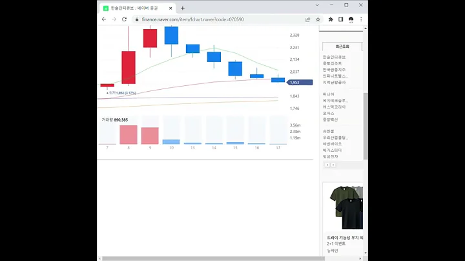
Task: Open the 드라이 기능성 ad title
Action: click(x=345, y=238)
